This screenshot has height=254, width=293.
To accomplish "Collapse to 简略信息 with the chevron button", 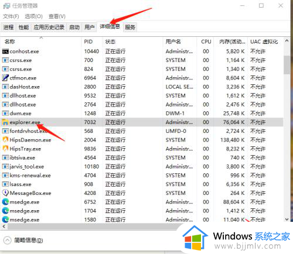I will pos(8,240).
